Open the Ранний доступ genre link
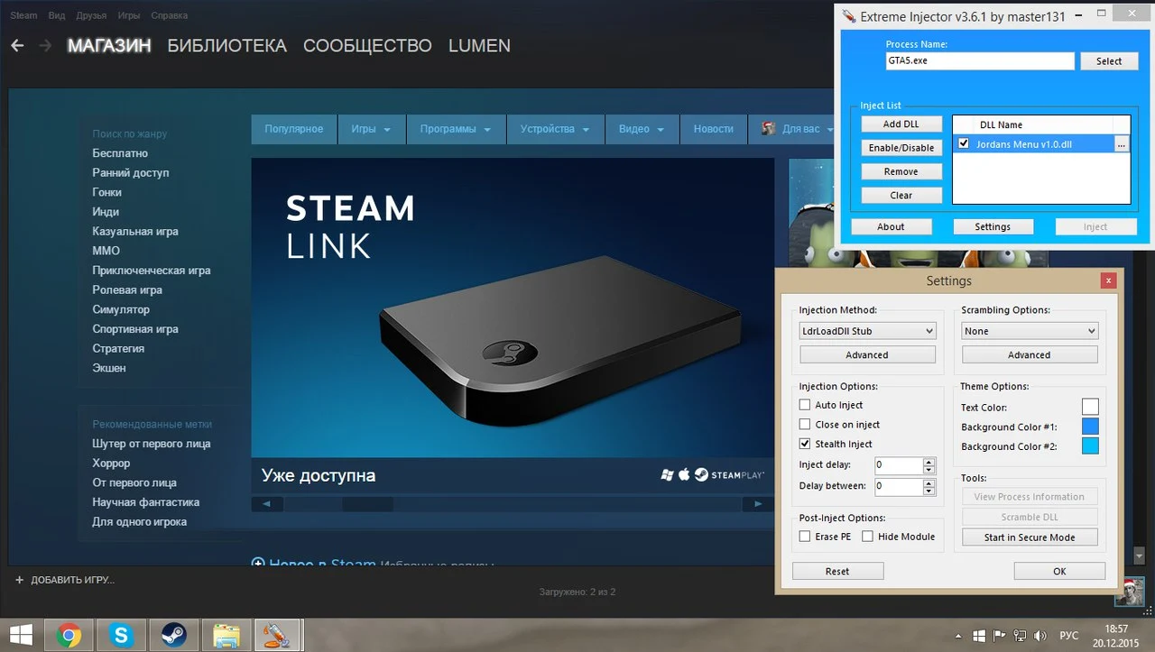Viewport: 1155px width, 652px height. point(131,172)
